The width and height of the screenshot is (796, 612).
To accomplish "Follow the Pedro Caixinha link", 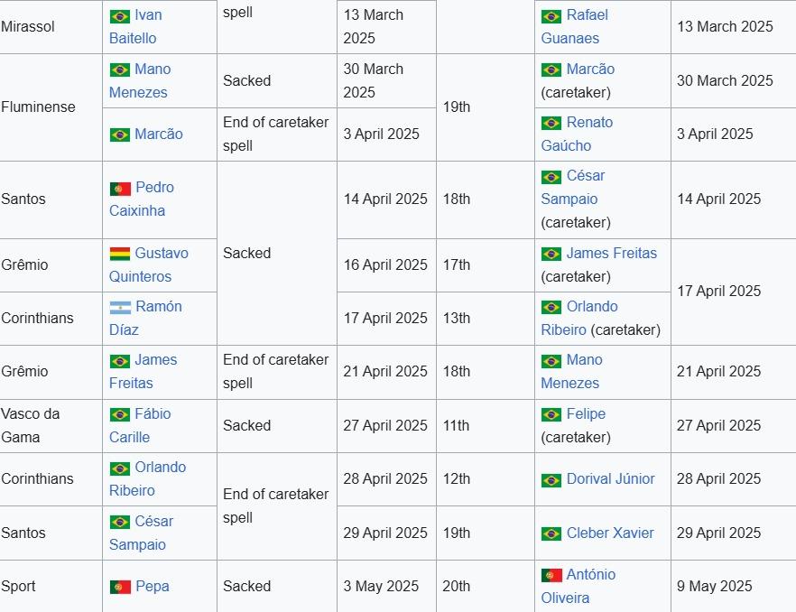I will click(154, 188).
